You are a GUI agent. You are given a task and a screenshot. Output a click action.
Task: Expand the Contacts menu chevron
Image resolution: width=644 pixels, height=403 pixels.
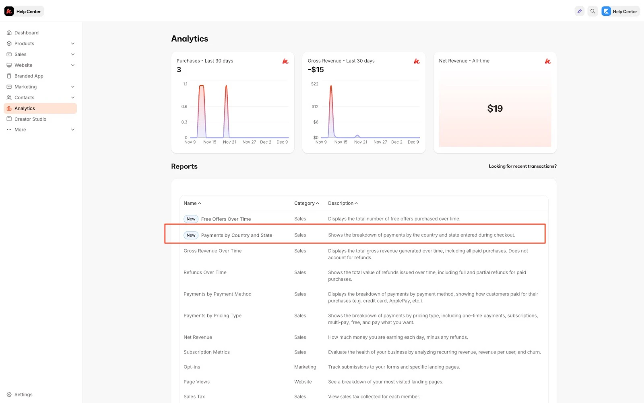point(73,98)
